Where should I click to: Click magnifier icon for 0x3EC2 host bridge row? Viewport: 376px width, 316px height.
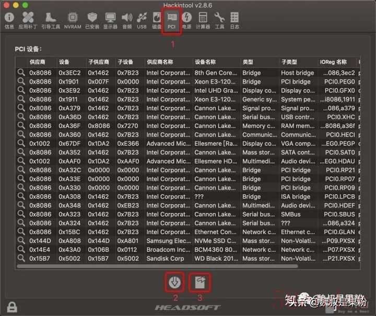pos(21,73)
